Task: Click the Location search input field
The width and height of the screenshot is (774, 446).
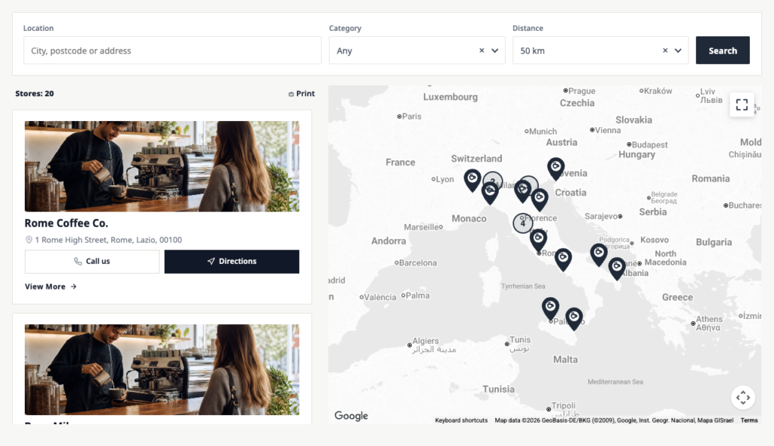Action: pyautogui.click(x=172, y=51)
